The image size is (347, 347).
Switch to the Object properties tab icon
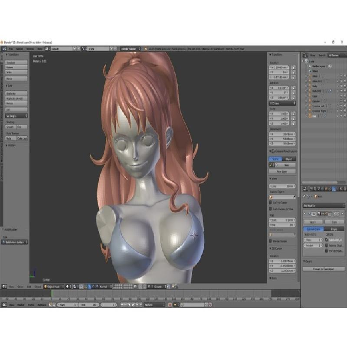tap(326, 189)
